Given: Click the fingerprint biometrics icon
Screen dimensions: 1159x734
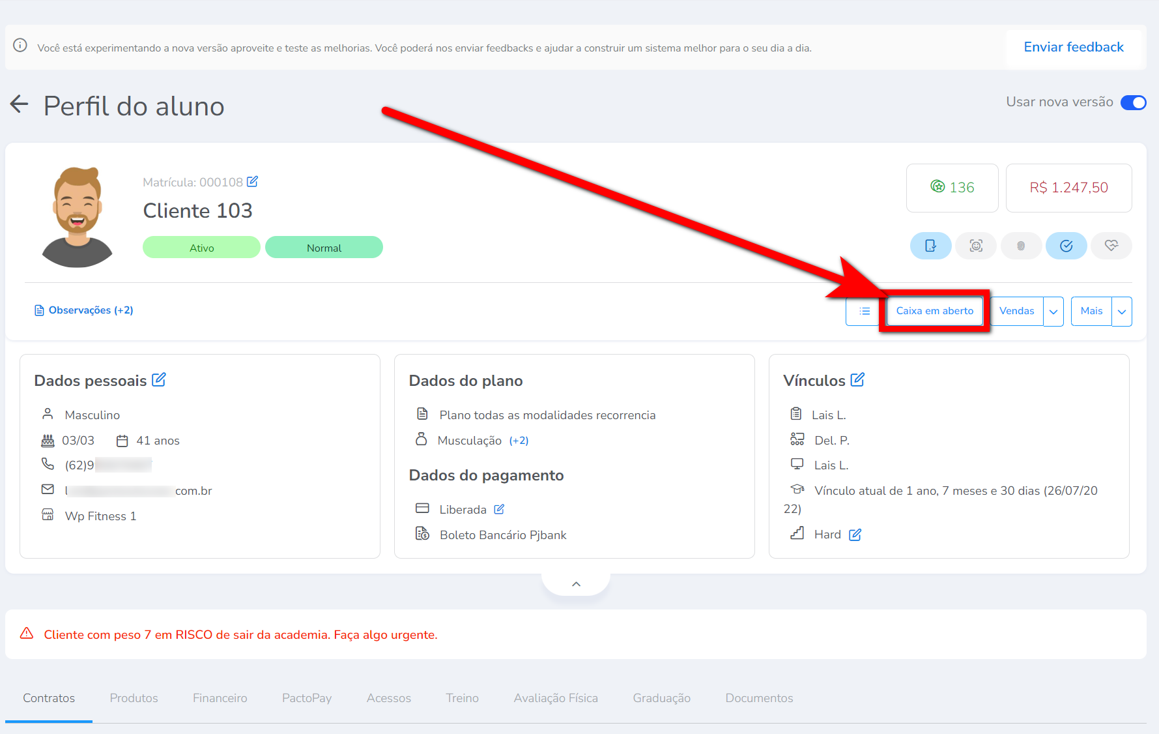Looking at the screenshot, I should [x=1020, y=246].
